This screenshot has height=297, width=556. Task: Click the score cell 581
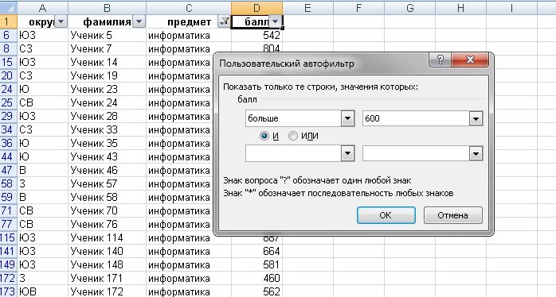pos(256,264)
